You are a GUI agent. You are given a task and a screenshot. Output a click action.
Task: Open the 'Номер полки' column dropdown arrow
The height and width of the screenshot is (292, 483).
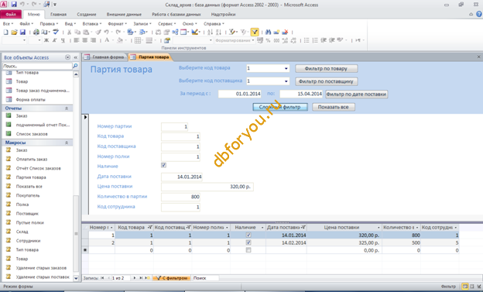[227, 227]
